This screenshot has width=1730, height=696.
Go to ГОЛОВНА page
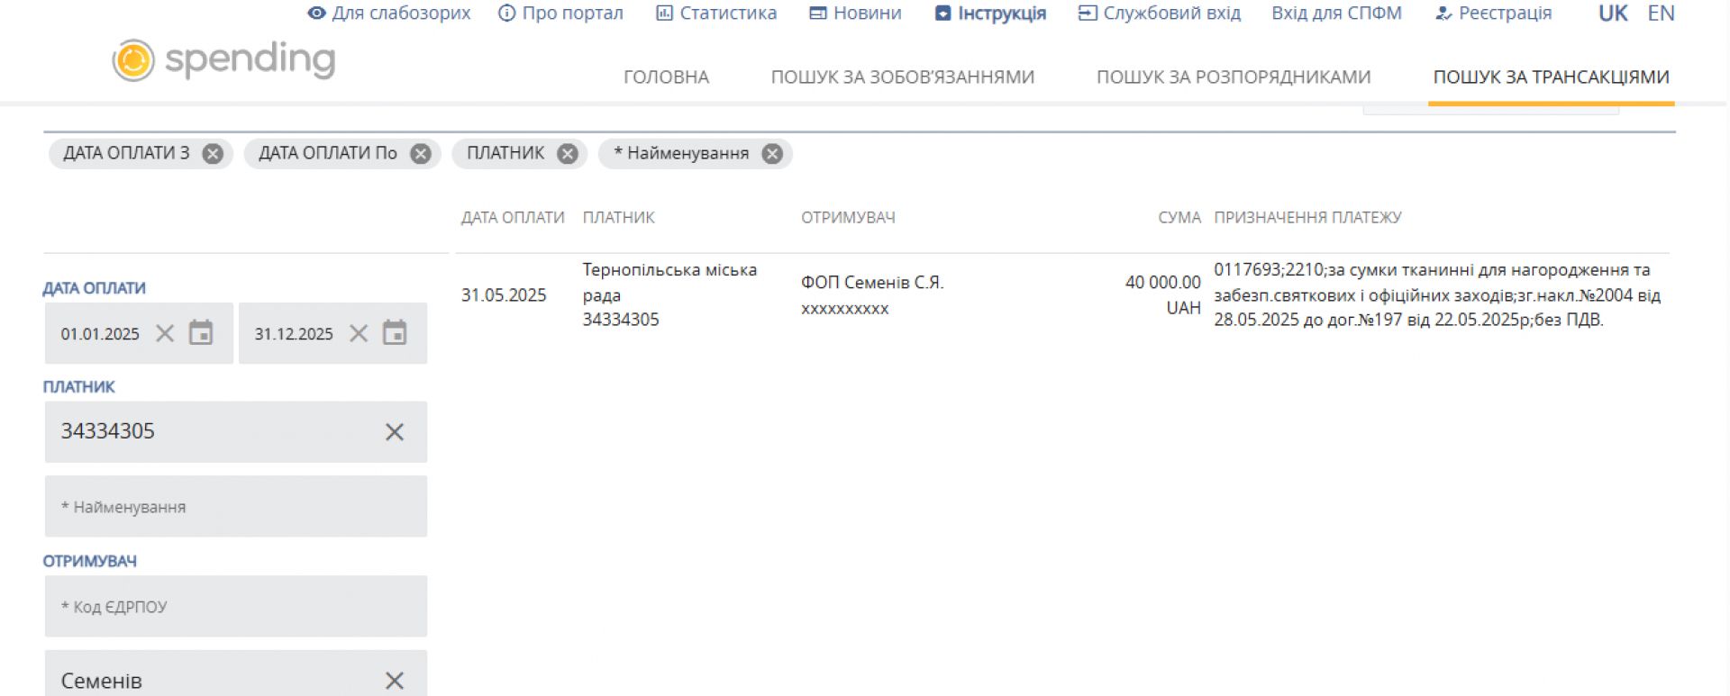click(666, 77)
